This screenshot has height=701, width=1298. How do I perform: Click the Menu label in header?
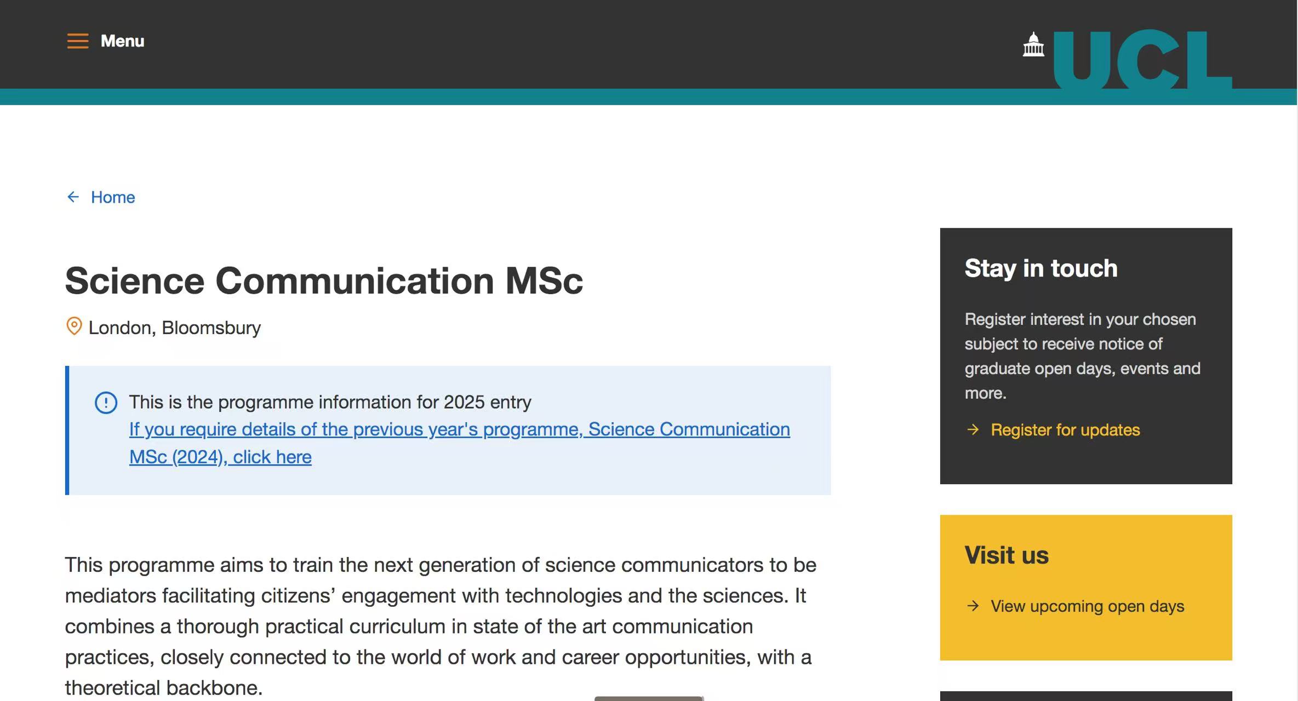[122, 41]
